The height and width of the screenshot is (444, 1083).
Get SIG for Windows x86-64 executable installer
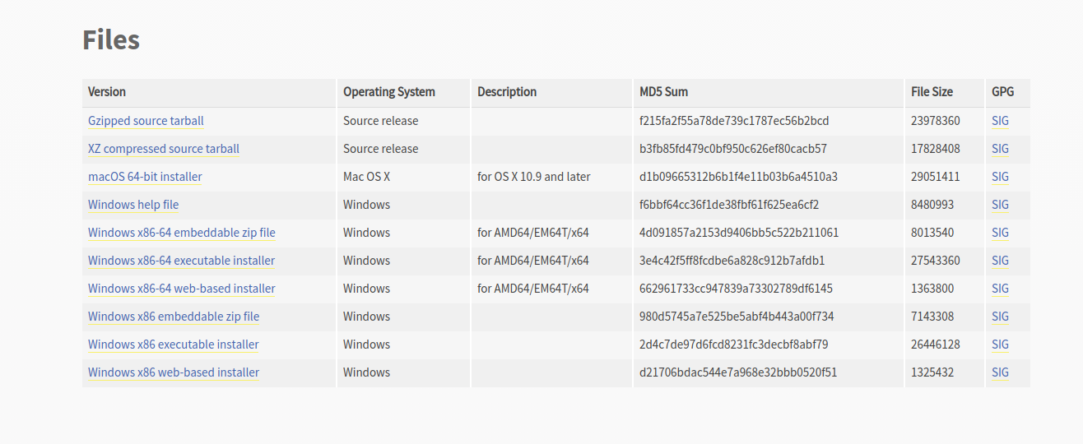tap(1000, 261)
